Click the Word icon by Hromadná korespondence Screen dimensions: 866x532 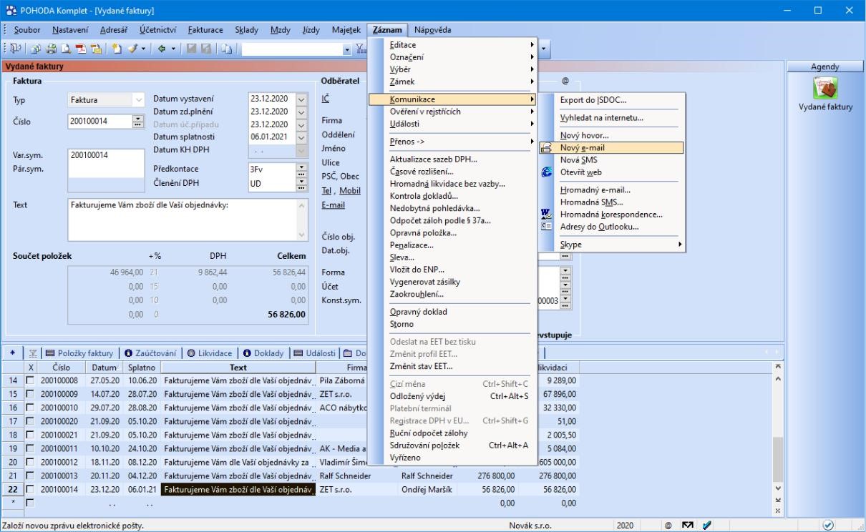coord(546,215)
